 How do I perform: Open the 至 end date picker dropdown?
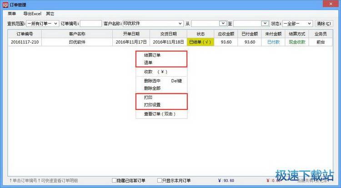click(x=265, y=23)
